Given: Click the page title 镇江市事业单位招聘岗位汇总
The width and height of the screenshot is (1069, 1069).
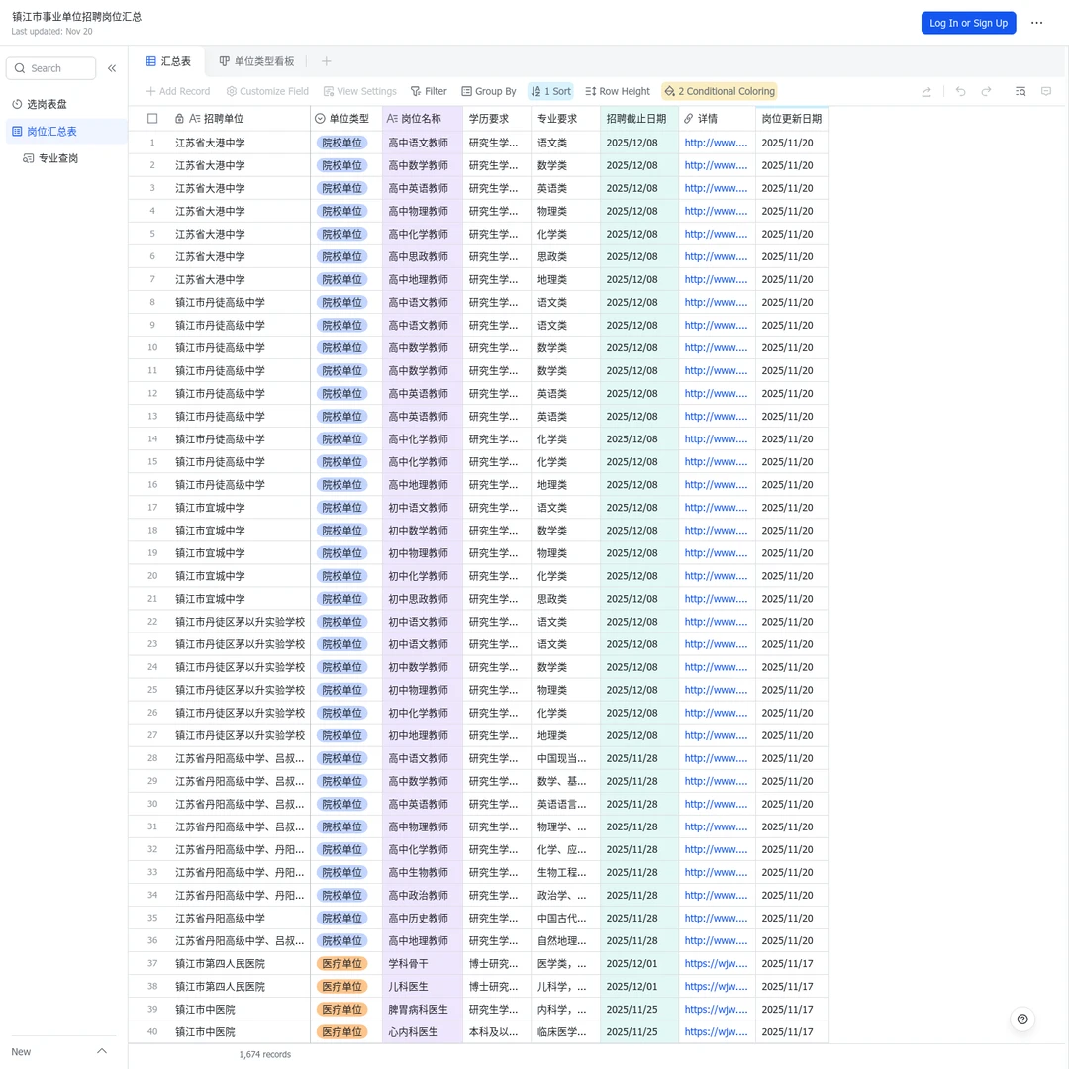Looking at the screenshot, I should 76,17.
